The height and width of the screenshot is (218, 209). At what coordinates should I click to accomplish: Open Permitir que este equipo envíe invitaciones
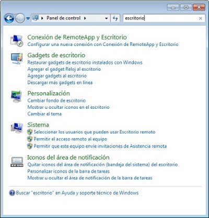pyautogui.click(x=100, y=146)
